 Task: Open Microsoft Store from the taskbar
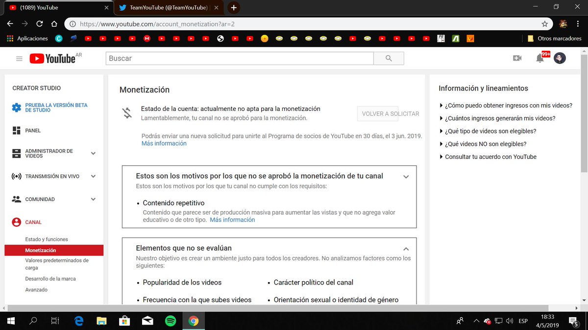[124, 321]
